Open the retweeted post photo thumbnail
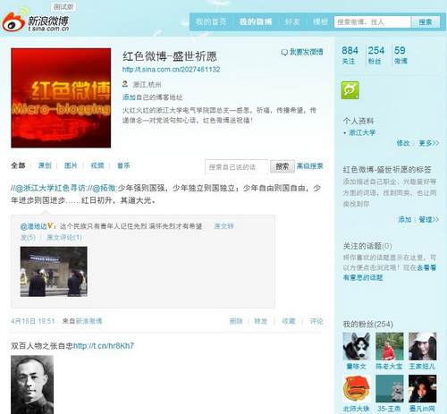Screen dimensions: 447x414 54,271
